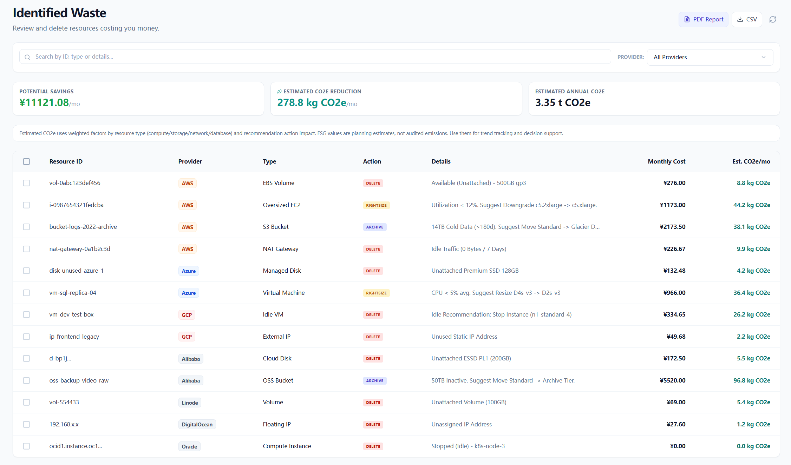Viewport: 791px width, 465px height.
Task: Download the PDF Report
Action: coord(703,19)
